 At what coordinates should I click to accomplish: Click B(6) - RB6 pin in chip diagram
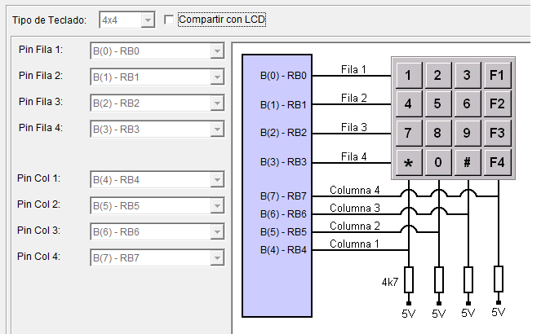tap(283, 214)
